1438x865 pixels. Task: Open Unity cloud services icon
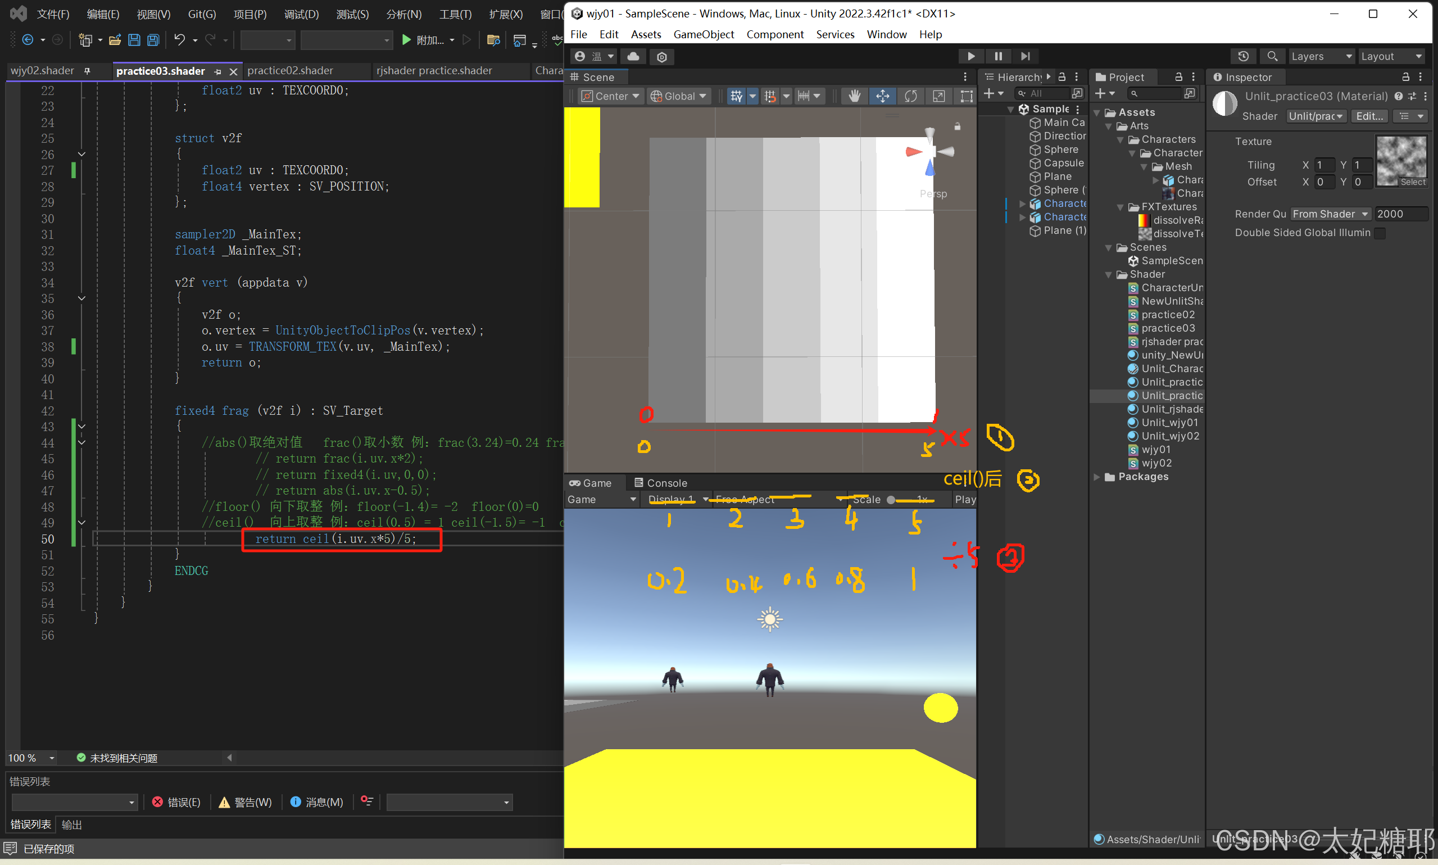pyautogui.click(x=633, y=57)
